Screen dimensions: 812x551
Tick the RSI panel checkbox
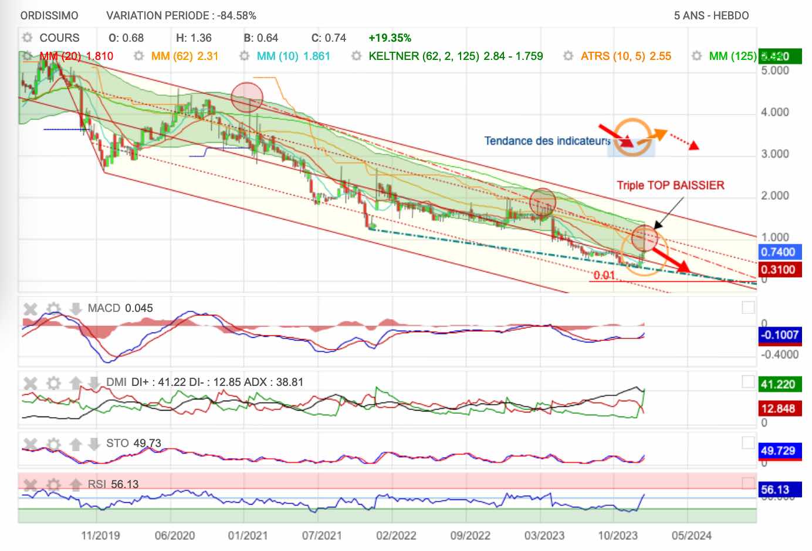tap(748, 483)
